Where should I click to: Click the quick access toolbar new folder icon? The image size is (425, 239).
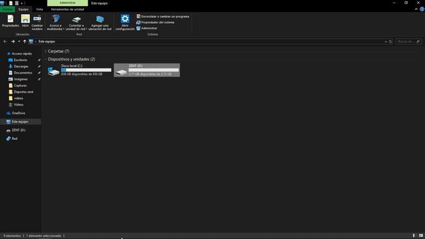(17, 3)
